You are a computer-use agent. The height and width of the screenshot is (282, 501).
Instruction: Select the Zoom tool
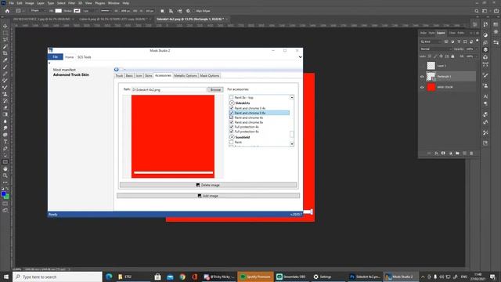[x=5, y=175]
